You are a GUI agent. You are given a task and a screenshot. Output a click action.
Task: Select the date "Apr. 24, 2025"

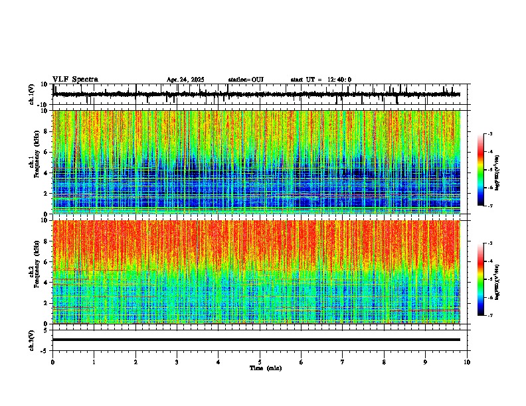(x=185, y=80)
